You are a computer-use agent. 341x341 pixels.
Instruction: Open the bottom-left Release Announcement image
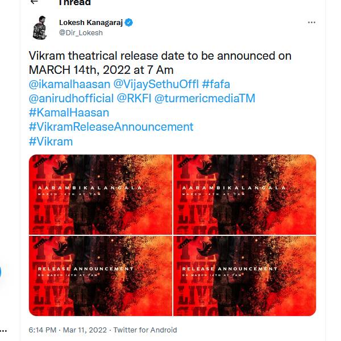(101, 276)
